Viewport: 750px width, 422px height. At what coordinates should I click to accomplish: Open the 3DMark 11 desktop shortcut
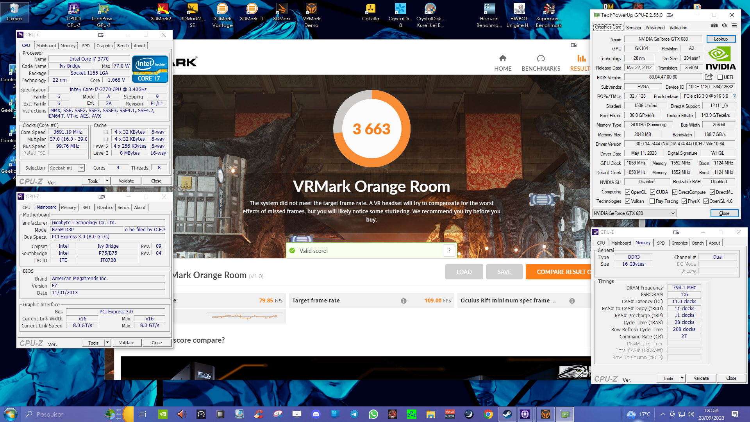click(252, 13)
